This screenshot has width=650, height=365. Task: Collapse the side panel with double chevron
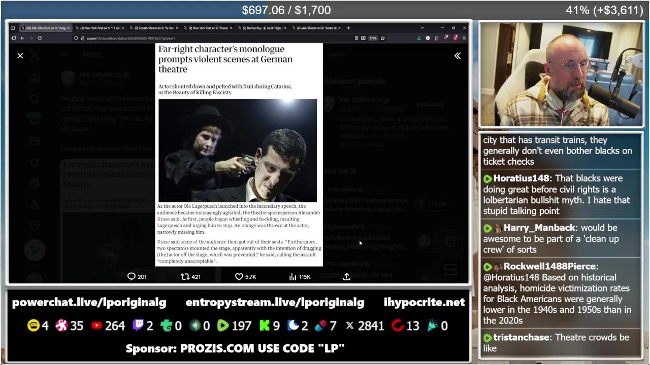458,56
